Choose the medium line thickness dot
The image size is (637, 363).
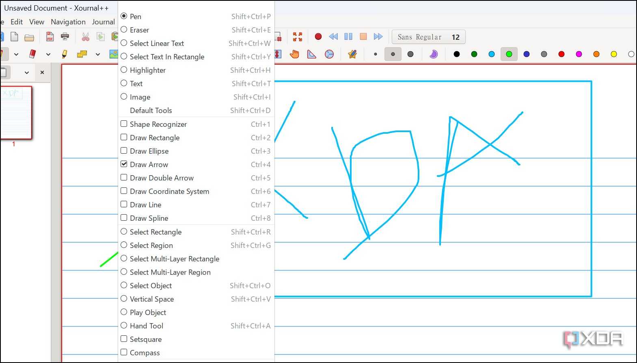point(393,54)
